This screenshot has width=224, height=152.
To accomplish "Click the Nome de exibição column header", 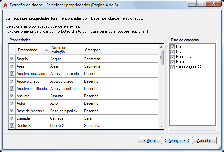I will point(66,50).
